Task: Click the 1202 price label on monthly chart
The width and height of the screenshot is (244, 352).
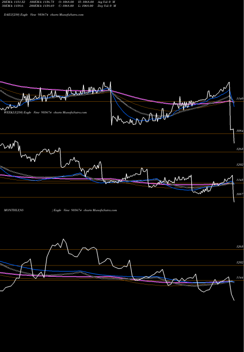Action: point(240,263)
